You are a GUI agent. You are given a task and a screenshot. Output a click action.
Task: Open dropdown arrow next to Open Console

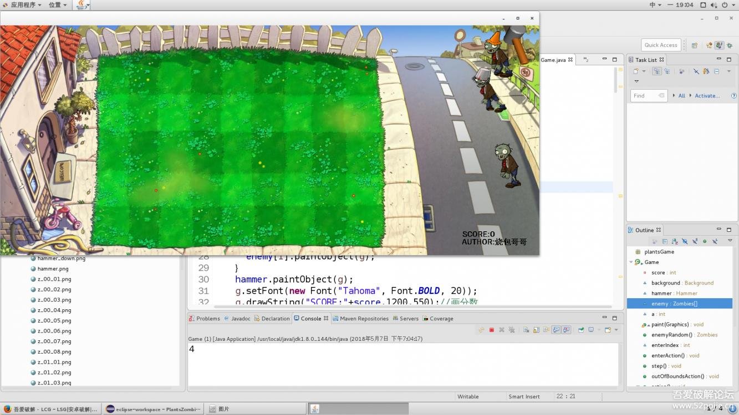pyautogui.click(x=616, y=330)
